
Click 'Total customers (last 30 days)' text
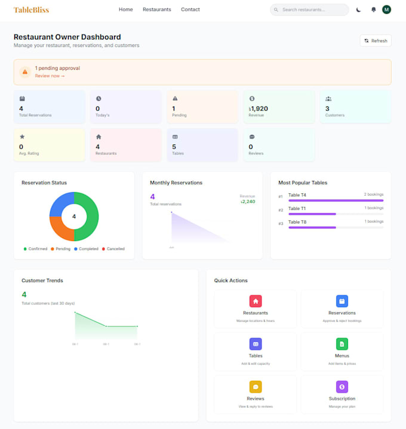(48, 303)
